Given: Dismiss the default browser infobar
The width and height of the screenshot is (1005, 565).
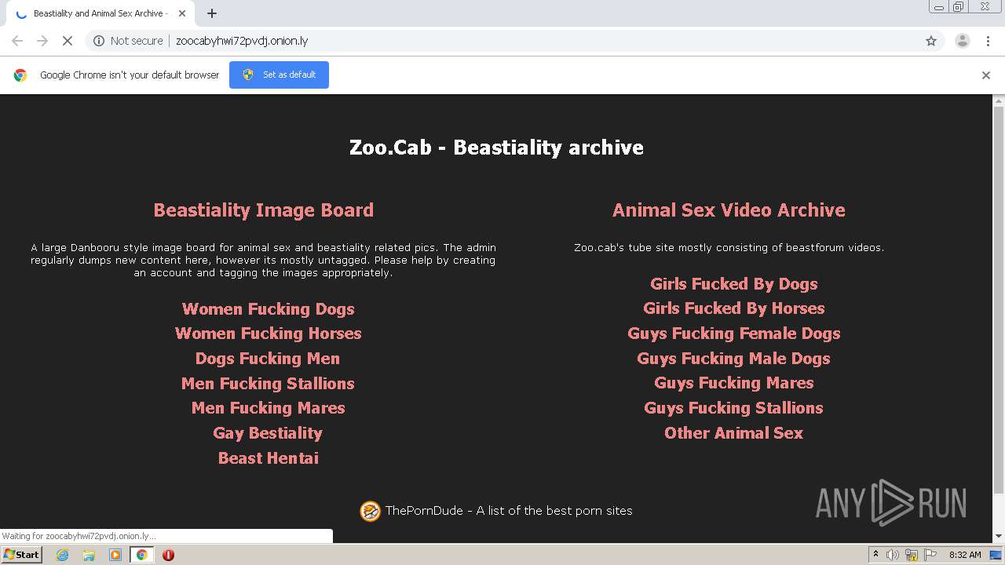Looking at the screenshot, I should [986, 75].
